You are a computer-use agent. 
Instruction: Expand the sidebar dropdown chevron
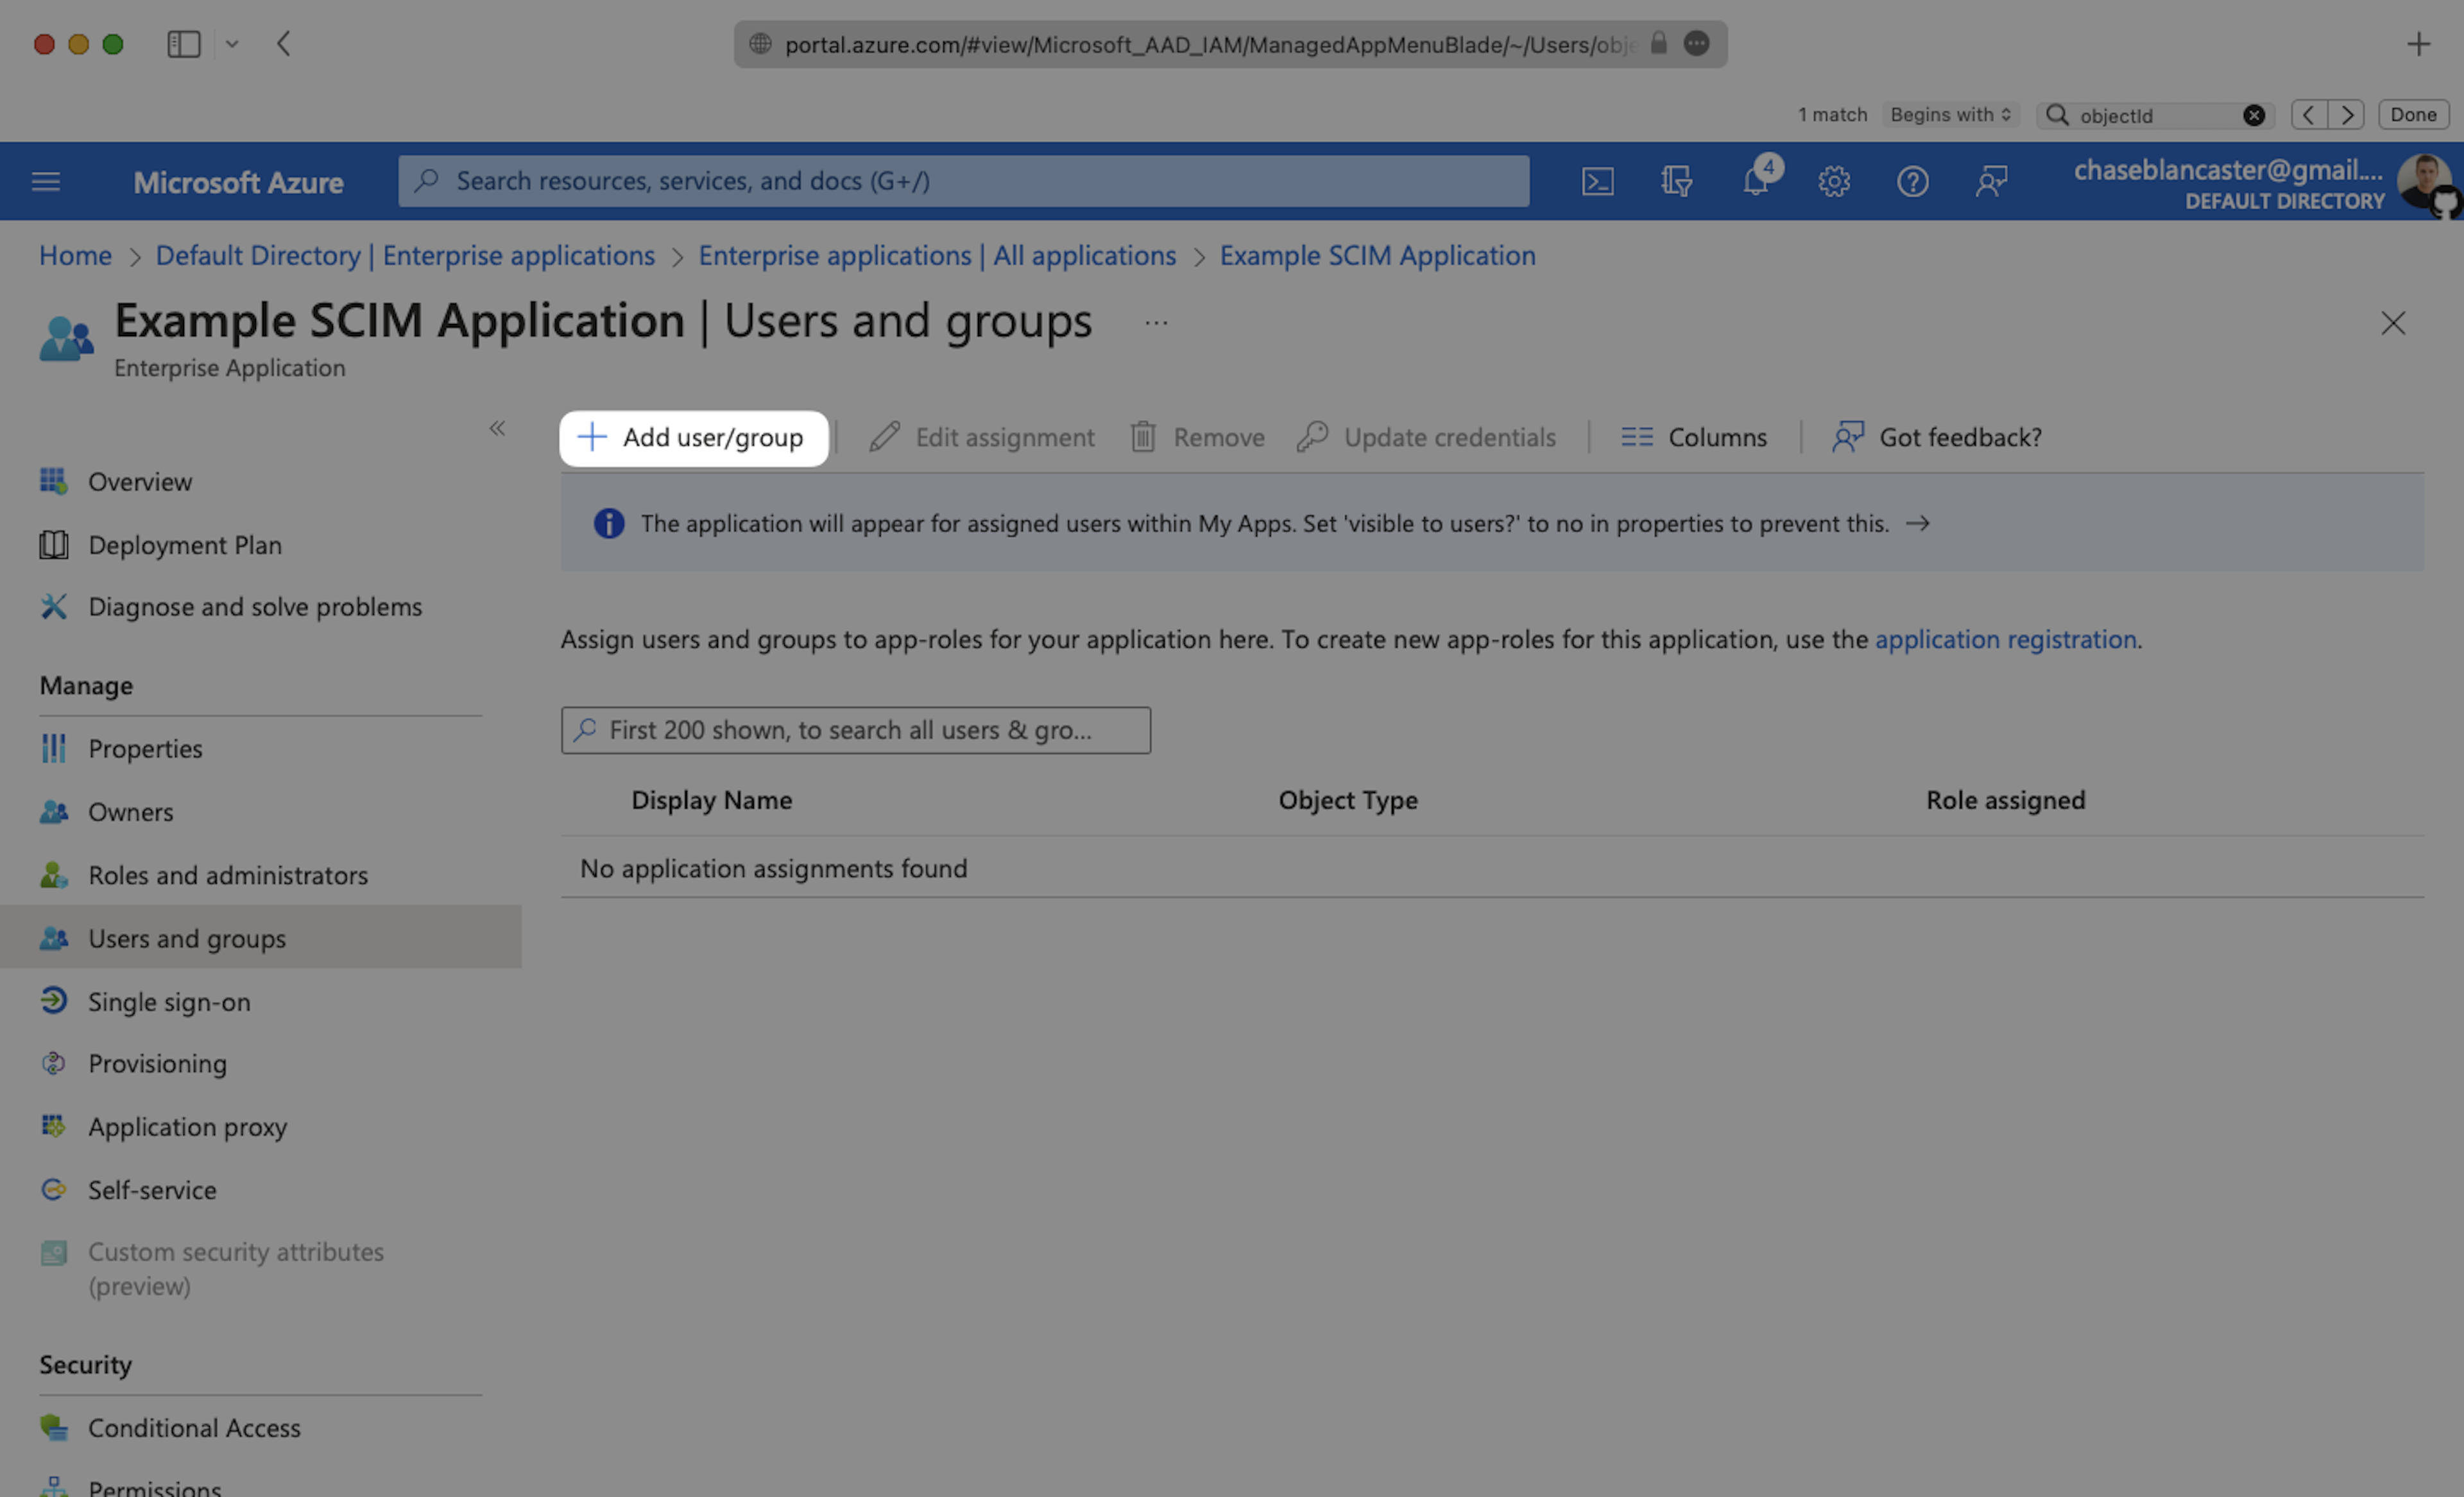pos(232,44)
